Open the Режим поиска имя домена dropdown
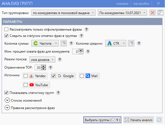The width and height of the screenshot is (165, 125). point(42,59)
